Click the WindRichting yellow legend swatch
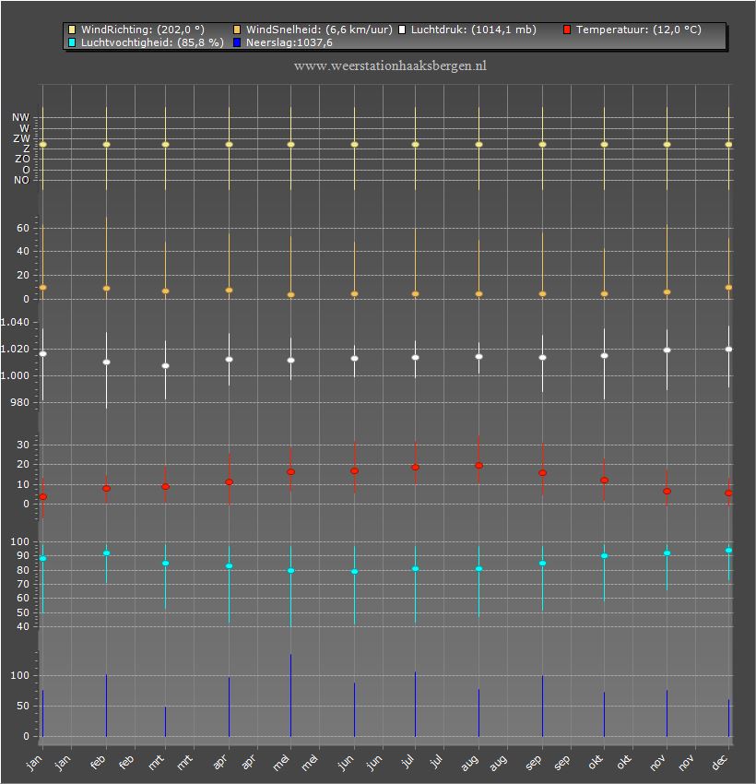Image resolution: width=756 pixels, height=784 pixels. [x=72, y=30]
